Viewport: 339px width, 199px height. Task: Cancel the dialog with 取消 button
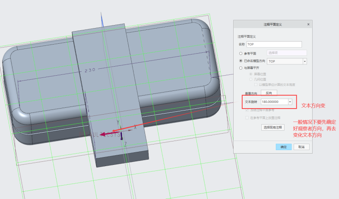[301, 147]
